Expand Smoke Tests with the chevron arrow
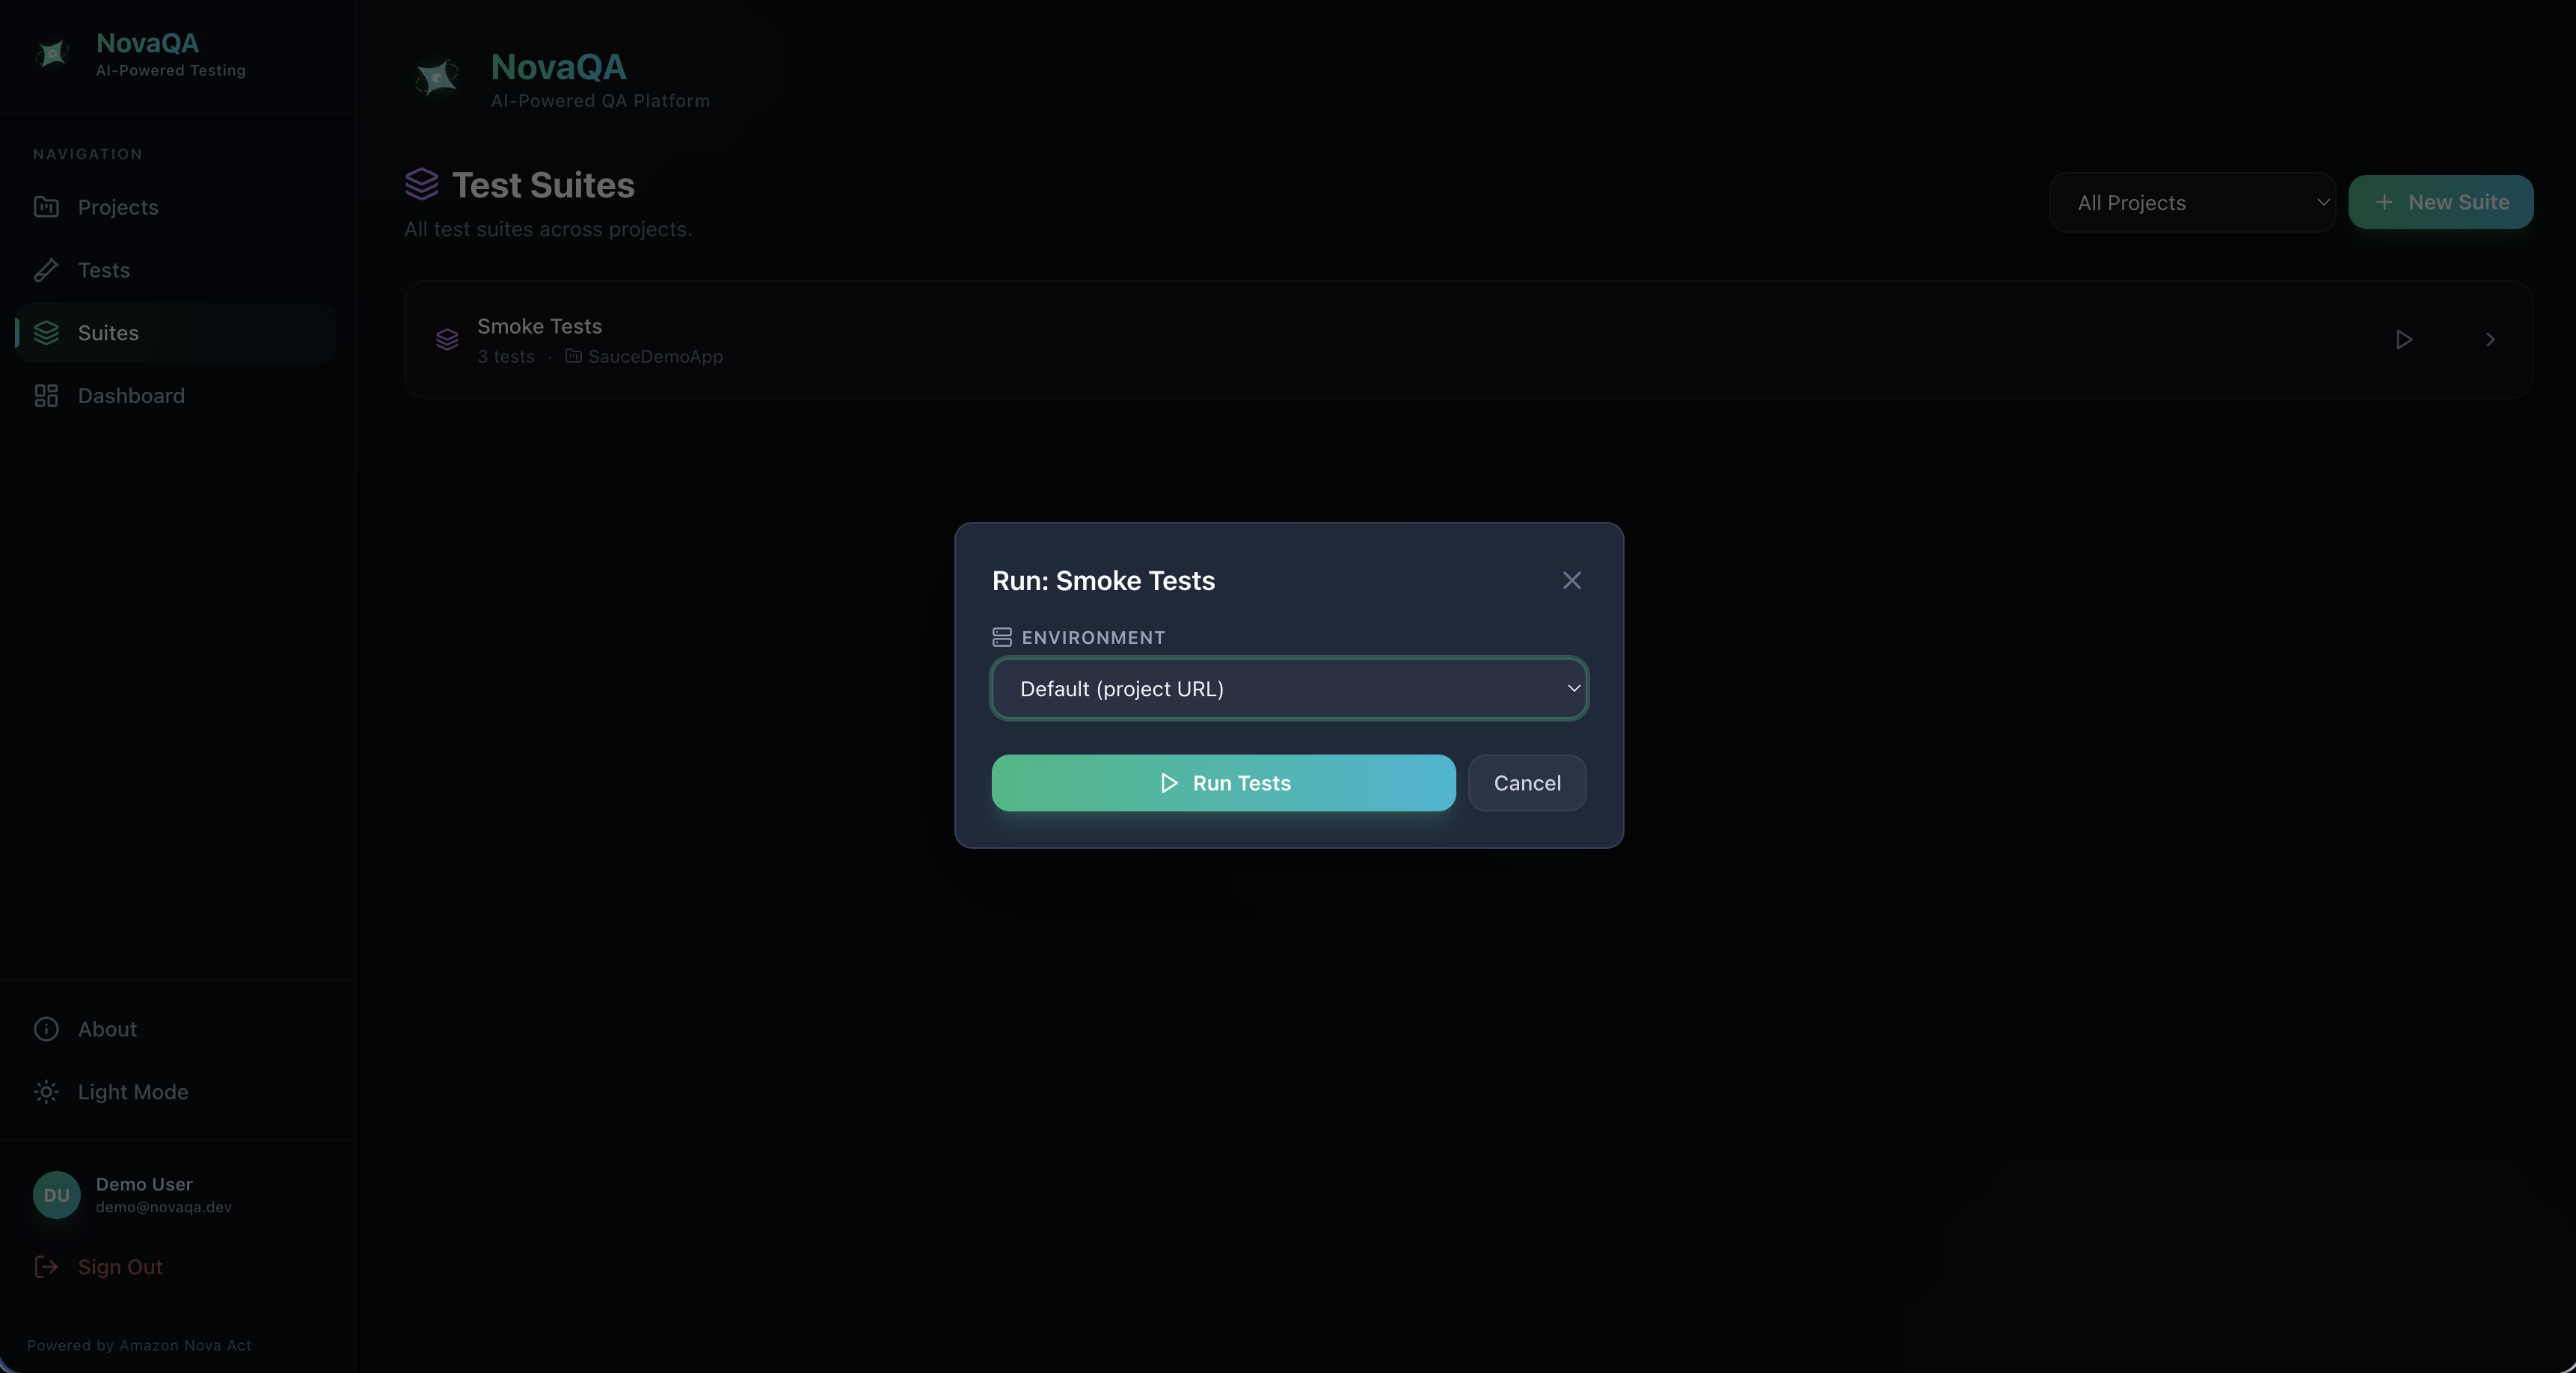2576x1373 pixels. point(2490,340)
